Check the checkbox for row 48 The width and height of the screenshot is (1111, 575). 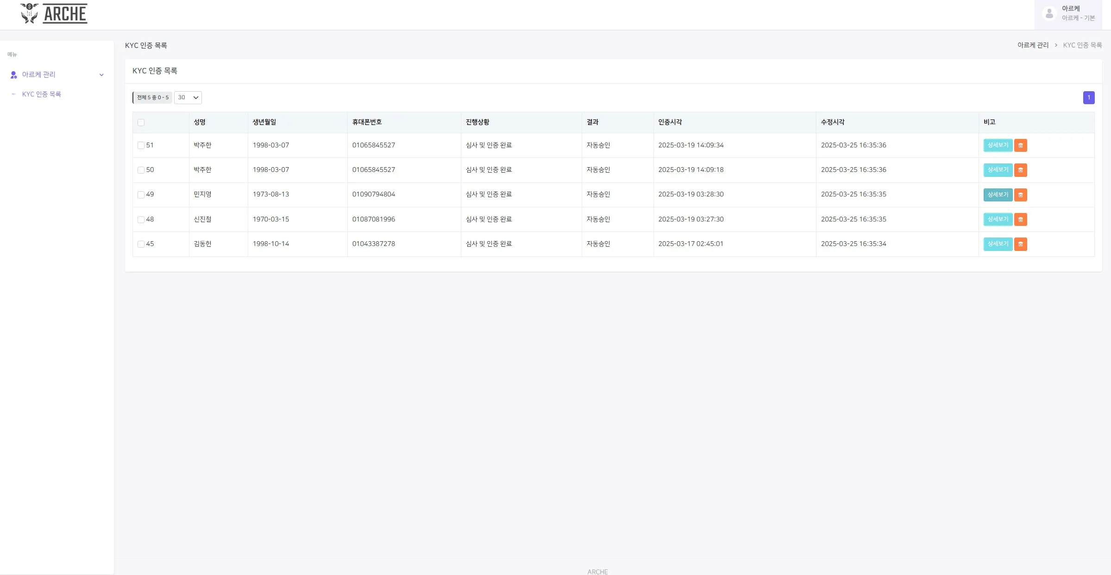tap(141, 219)
